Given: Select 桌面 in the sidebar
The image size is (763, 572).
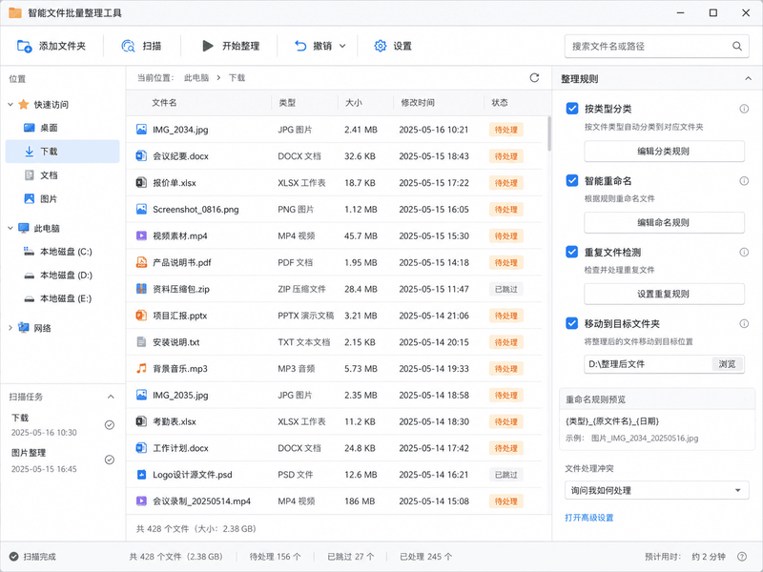Looking at the screenshot, I should pos(62,128).
